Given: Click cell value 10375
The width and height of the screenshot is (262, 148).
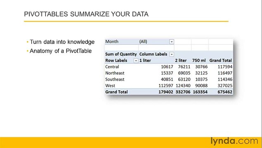Looking at the screenshot, I should pyautogui.click(x=201, y=79).
